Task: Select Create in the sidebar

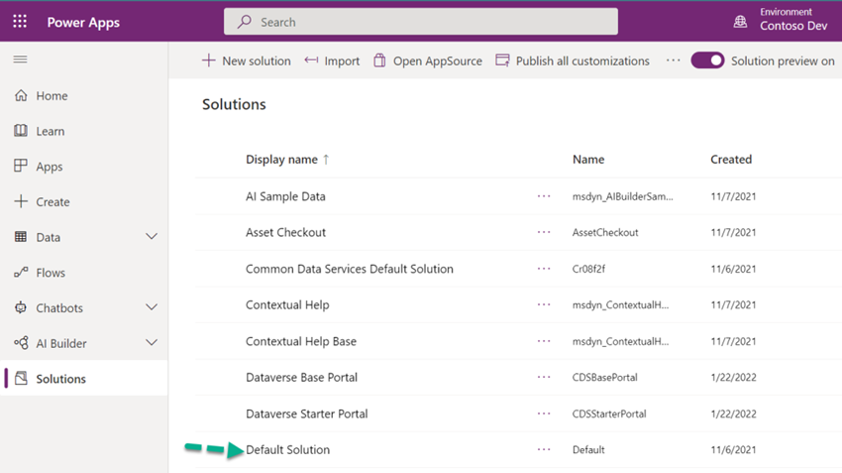Action: pyautogui.click(x=53, y=202)
